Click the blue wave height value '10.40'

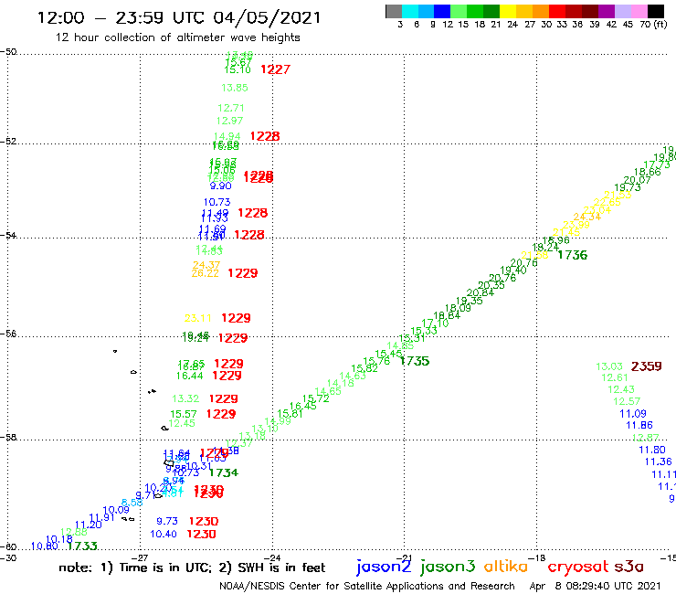[164, 534]
